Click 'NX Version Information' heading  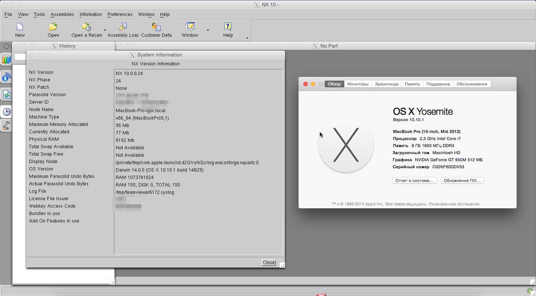click(x=156, y=64)
